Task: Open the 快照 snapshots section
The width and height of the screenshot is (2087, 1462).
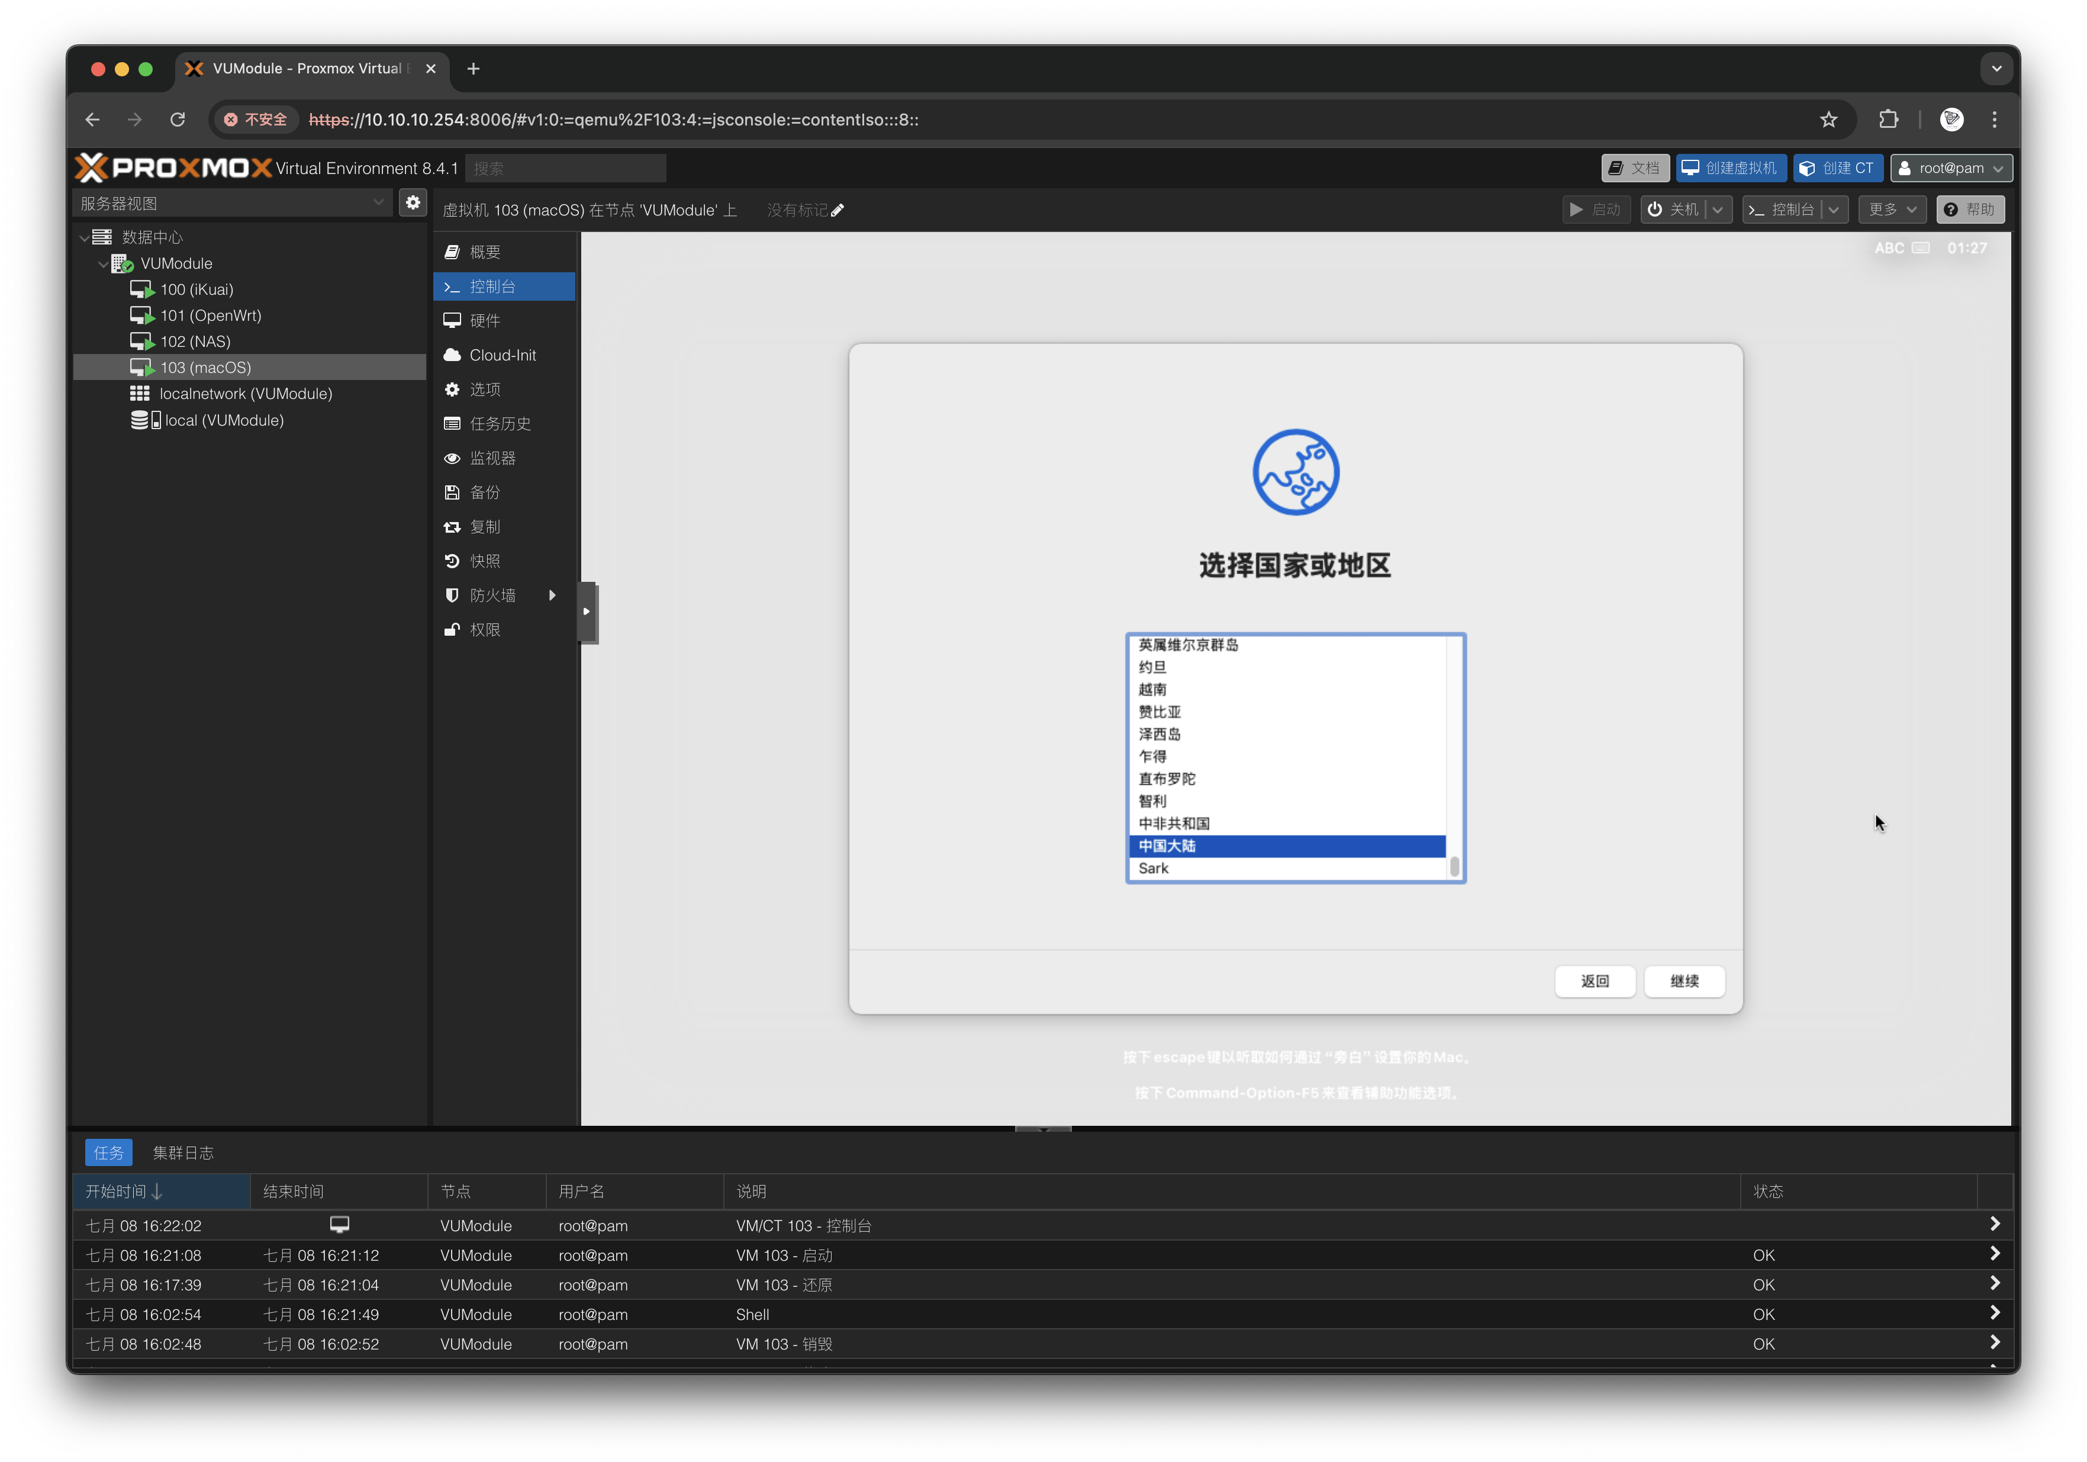Action: 485,561
